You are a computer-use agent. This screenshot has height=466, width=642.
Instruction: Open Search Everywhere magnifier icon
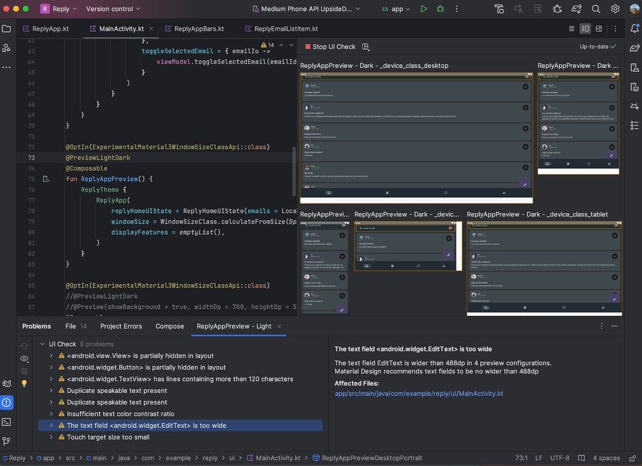pos(596,9)
